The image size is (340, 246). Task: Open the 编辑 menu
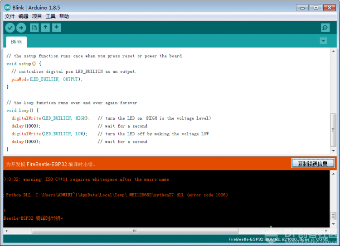[23, 16]
